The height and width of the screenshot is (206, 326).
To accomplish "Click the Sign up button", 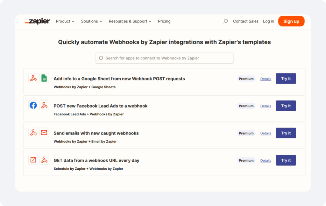I will click(291, 21).
